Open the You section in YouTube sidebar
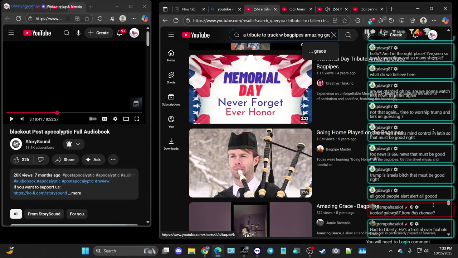The image size is (458, 258). click(x=171, y=122)
